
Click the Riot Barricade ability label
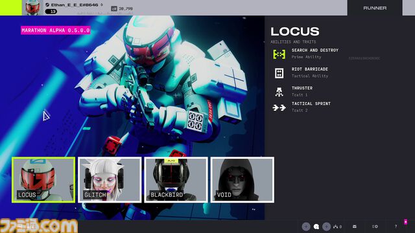[310, 69]
